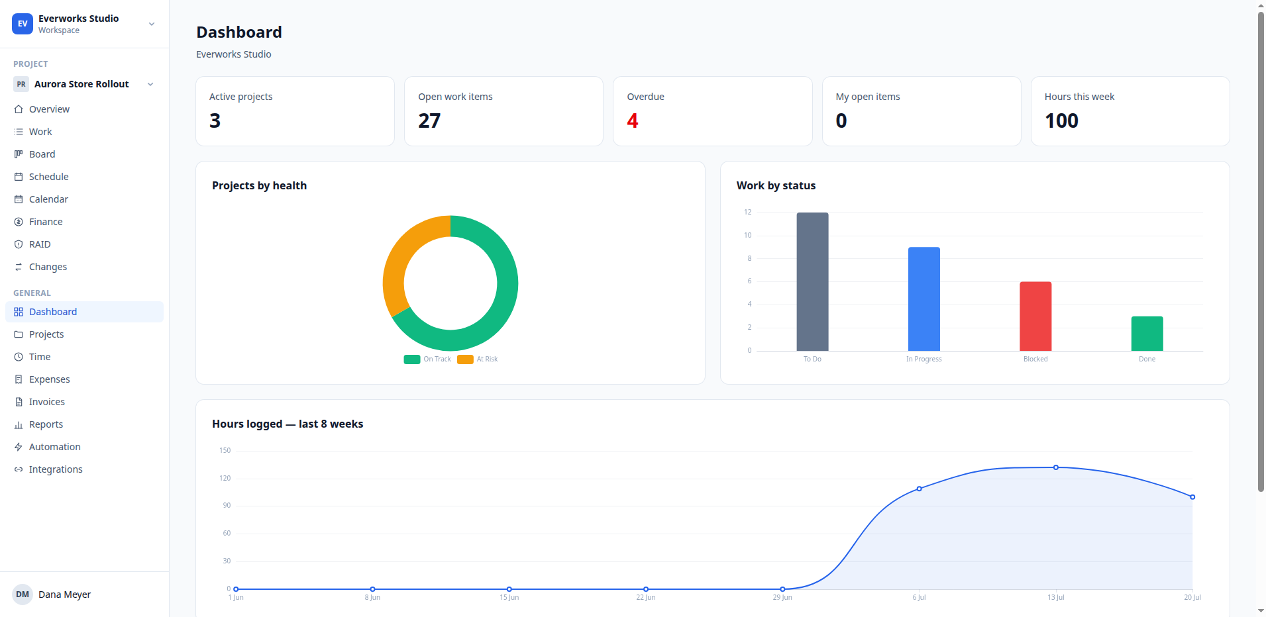Click the Finance coin icon
This screenshot has width=1266, height=617.
[19, 222]
